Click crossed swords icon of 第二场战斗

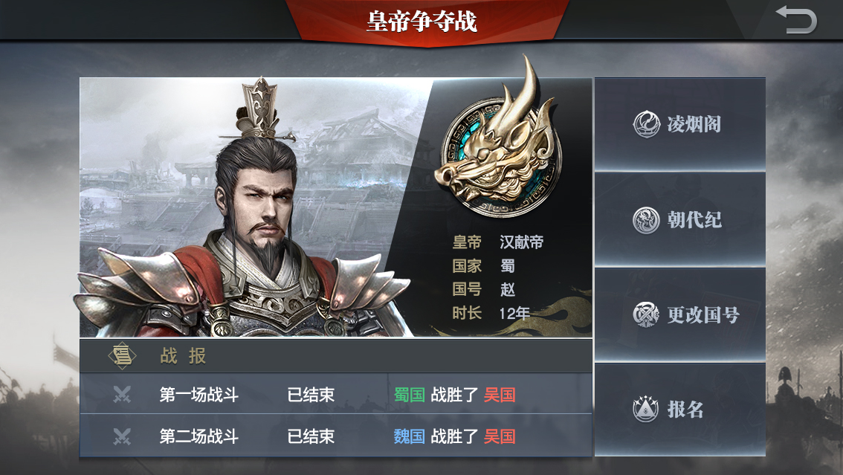tap(122, 436)
